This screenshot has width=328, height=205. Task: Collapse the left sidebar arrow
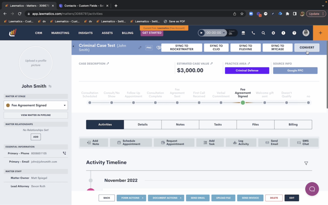tap(73, 46)
